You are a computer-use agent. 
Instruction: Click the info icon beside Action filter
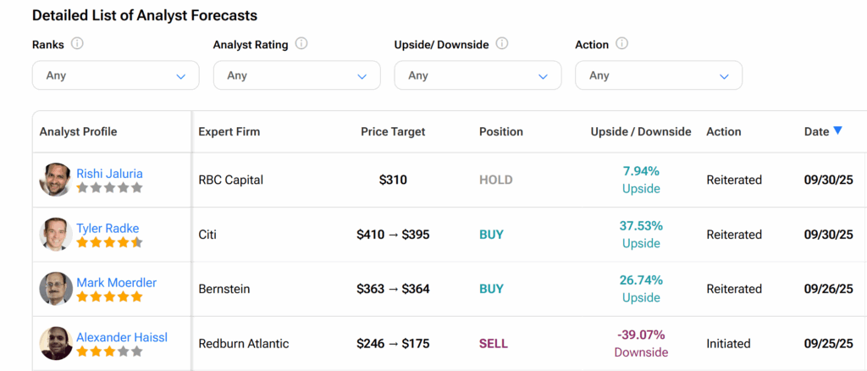pos(621,44)
